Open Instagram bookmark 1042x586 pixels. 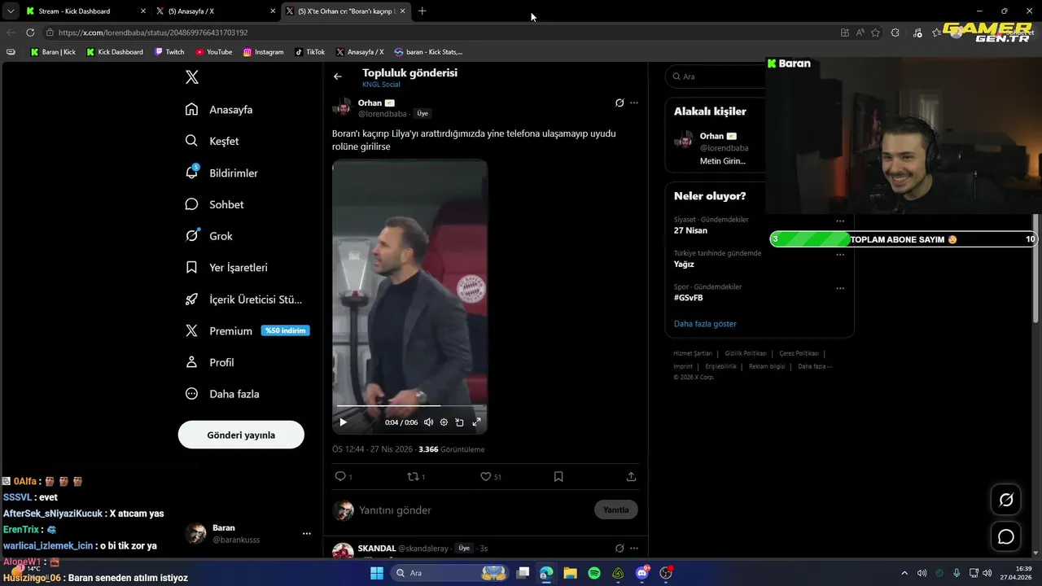(x=263, y=52)
